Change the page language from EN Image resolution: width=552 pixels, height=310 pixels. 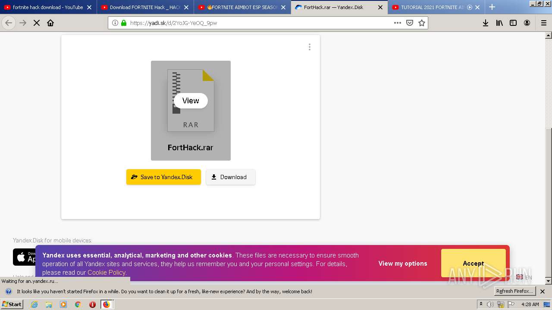tap(524, 277)
